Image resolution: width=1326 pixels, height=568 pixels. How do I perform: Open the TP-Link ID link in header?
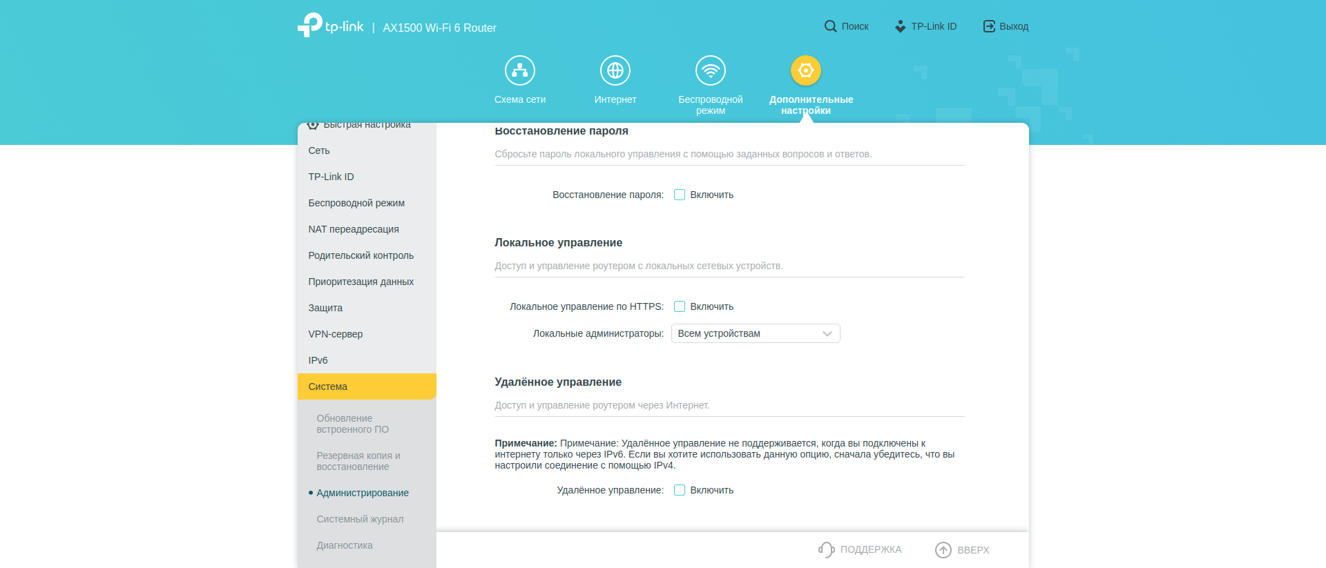(925, 26)
